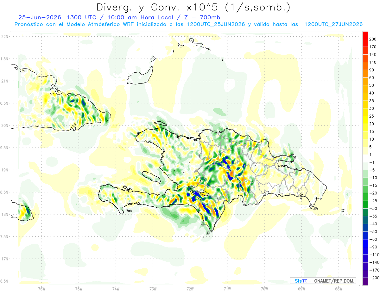
Task: Click the "1200UTC_25JUN2026" initialization time
Action: click(216, 24)
